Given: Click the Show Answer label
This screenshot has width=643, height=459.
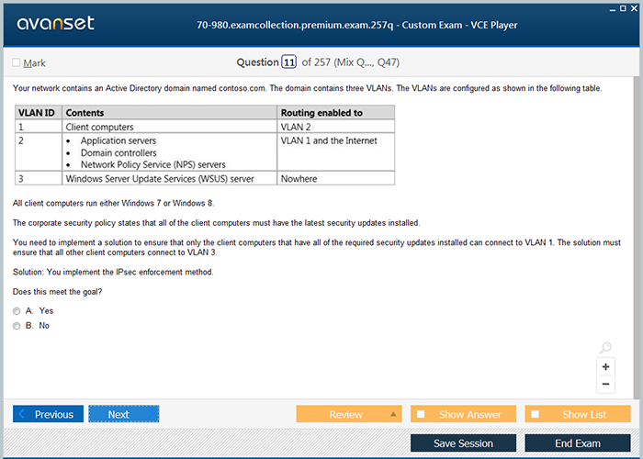Looking at the screenshot, I should coord(470,414).
